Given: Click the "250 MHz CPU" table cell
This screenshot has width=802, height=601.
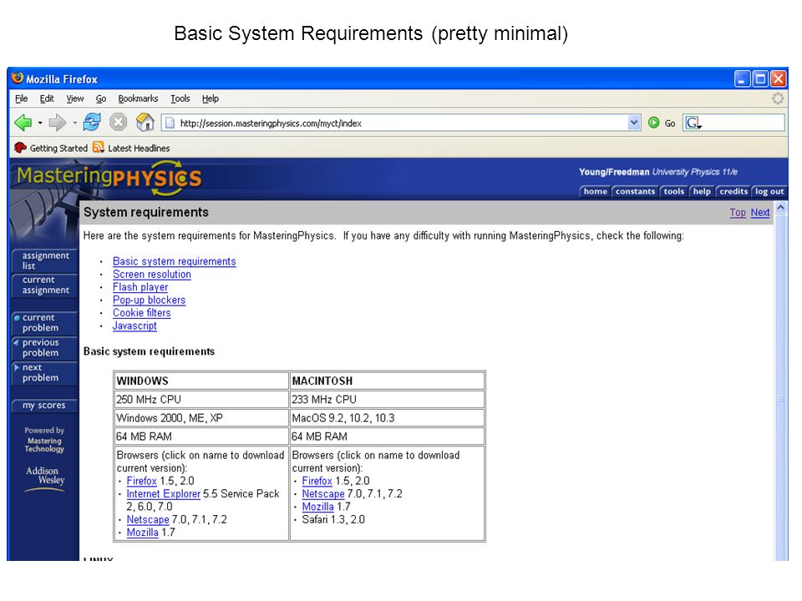Looking at the screenshot, I should pos(201,400).
